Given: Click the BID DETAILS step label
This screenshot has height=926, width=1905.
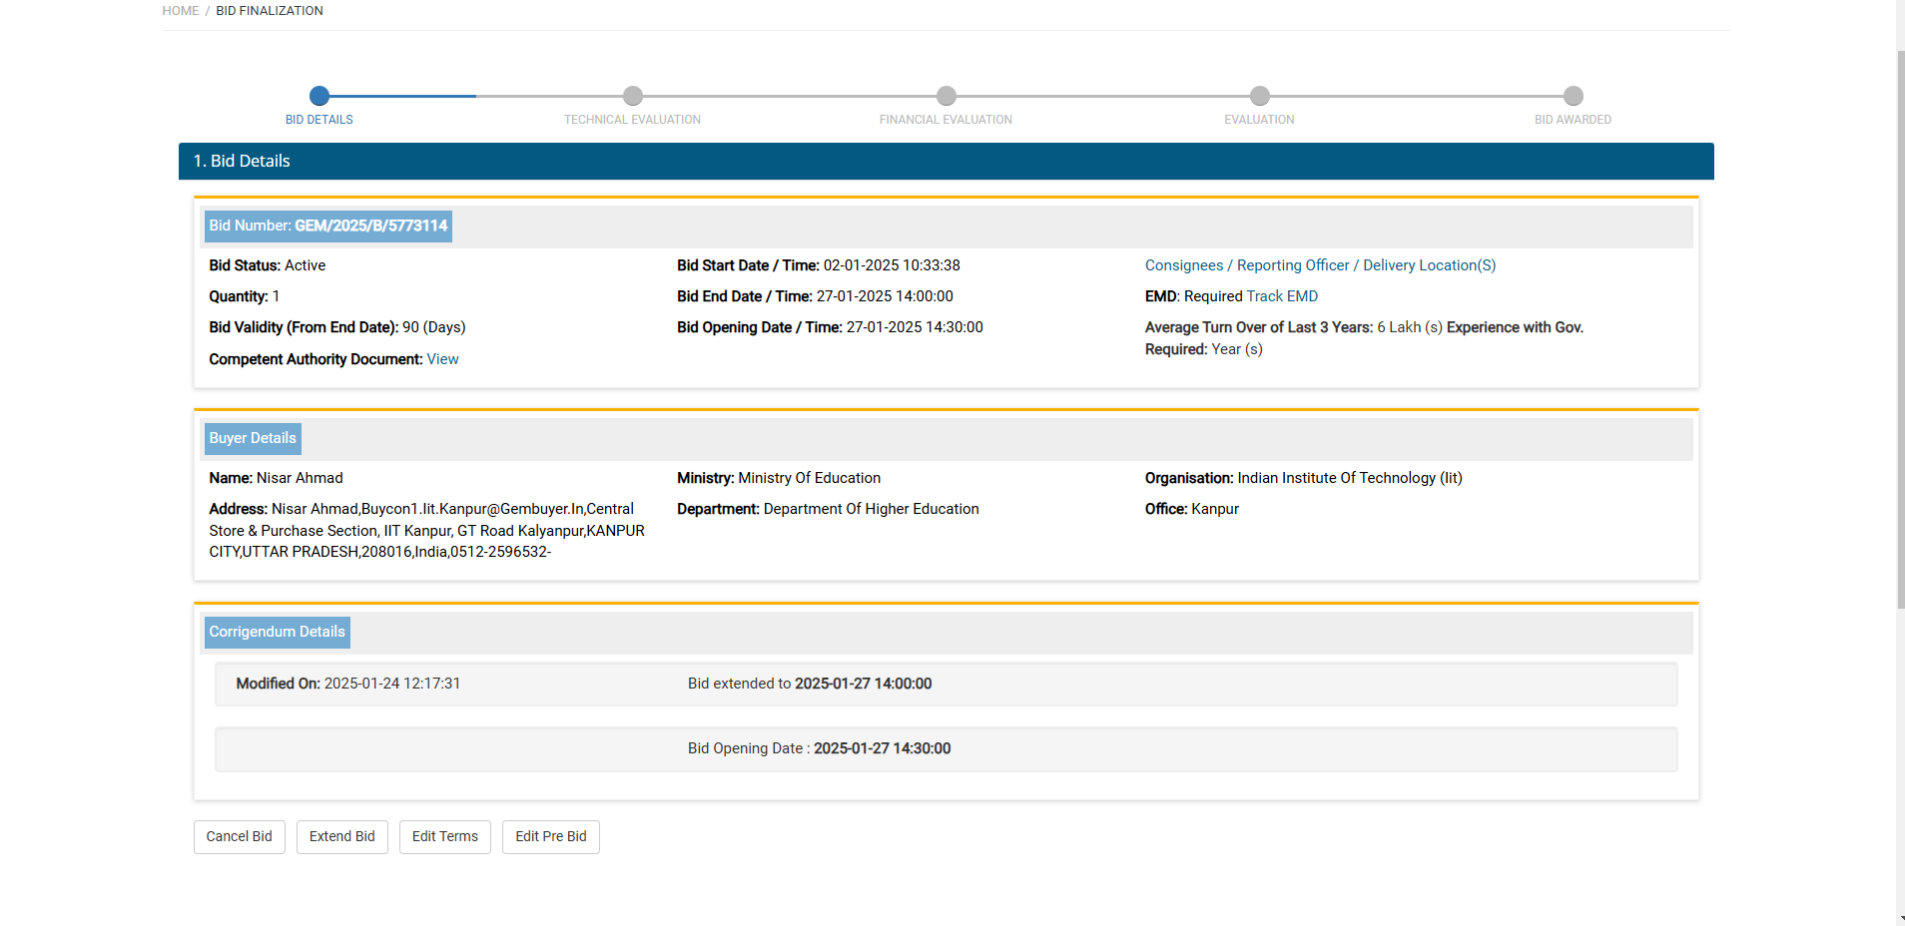Looking at the screenshot, I should pyautogui.click(x=319, y=120).
